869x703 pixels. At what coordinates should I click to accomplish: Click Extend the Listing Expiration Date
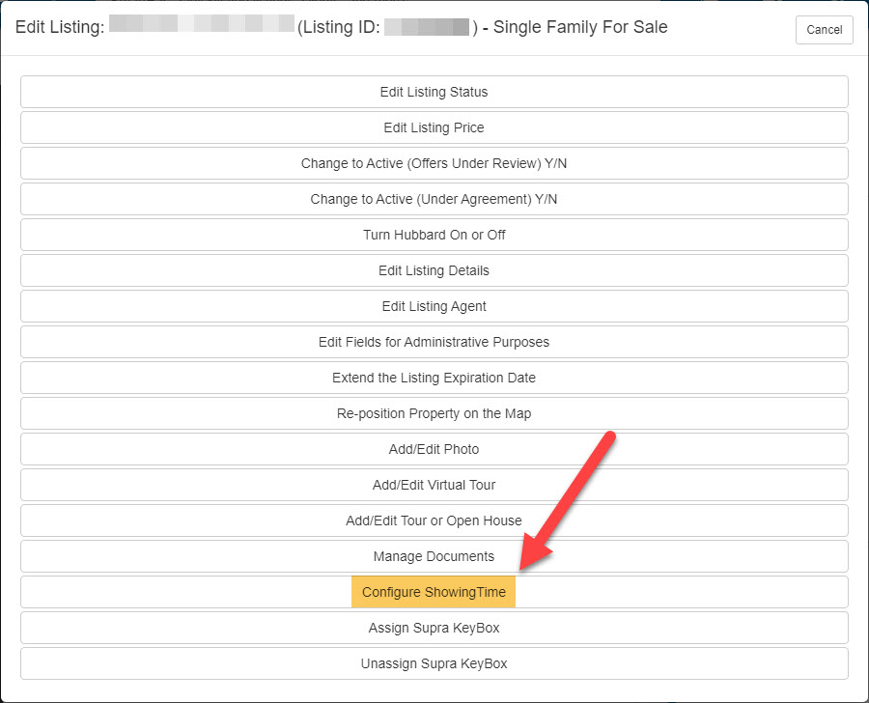tap(434, 379)
